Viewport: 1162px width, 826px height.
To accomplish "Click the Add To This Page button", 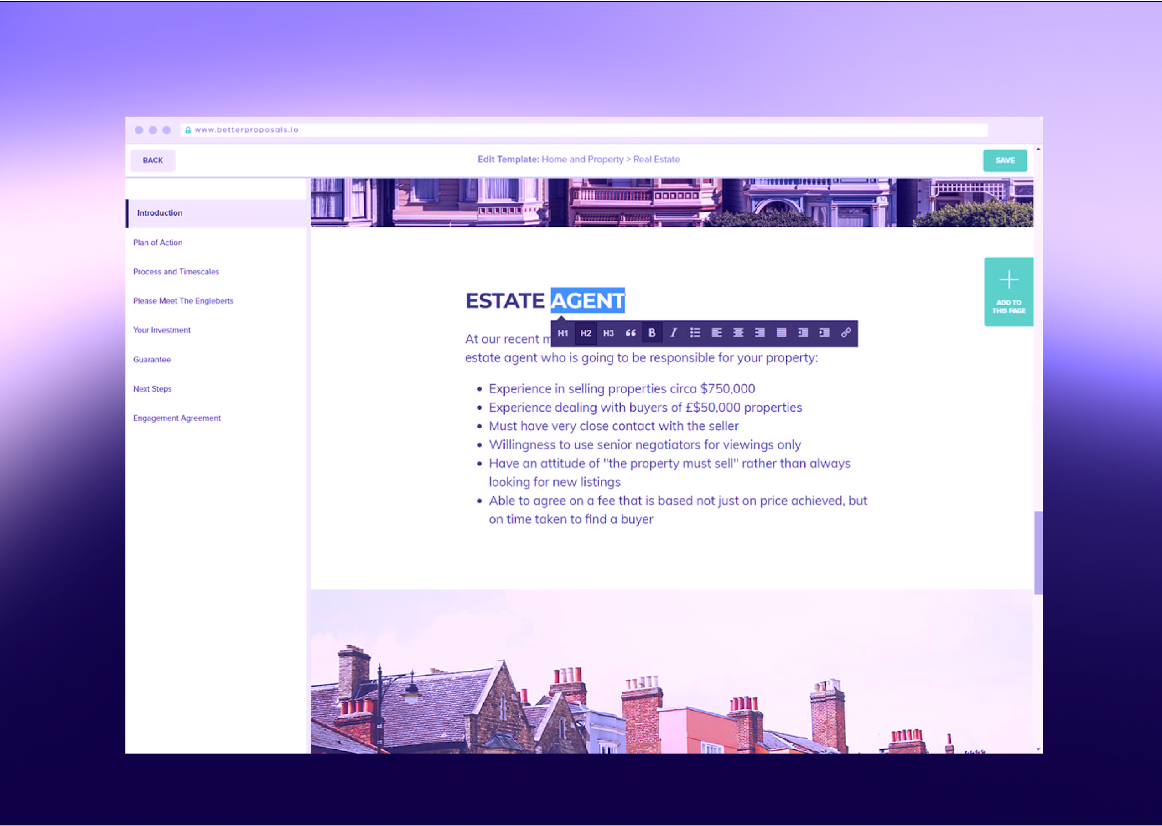I will pyautogui.click(x=1008, y=292).
